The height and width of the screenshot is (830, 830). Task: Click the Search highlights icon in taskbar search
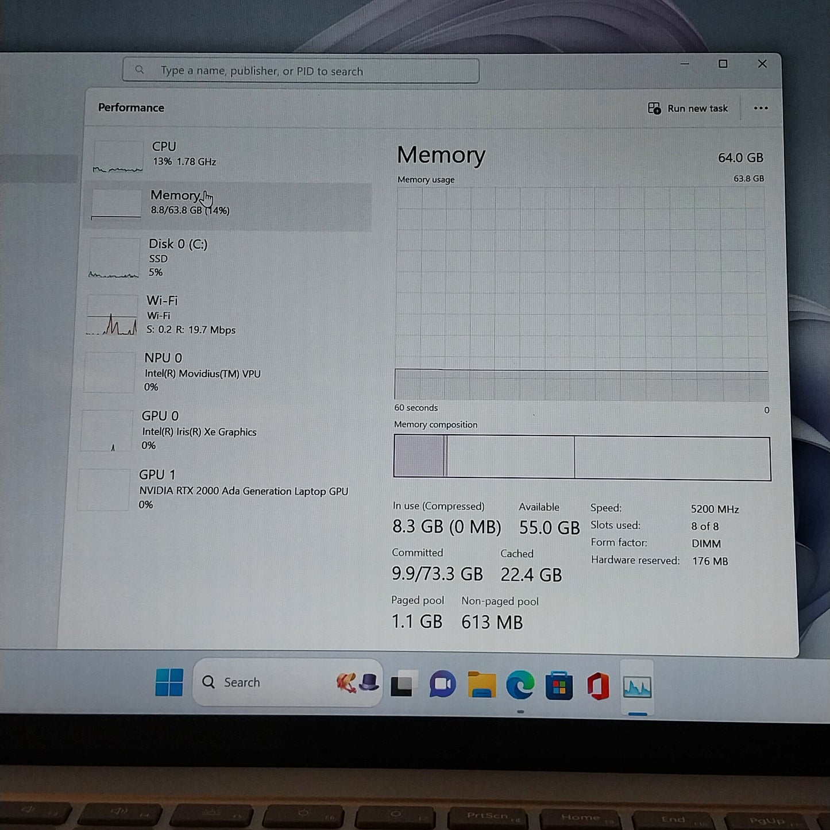[358, 682]
